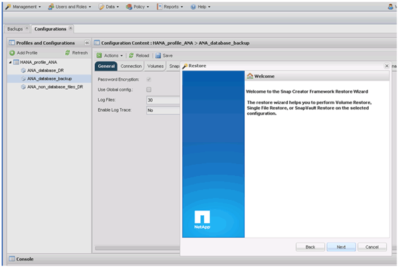398x267 pixels.
Task: Click the Save disk icon
Action: [159, 55]
